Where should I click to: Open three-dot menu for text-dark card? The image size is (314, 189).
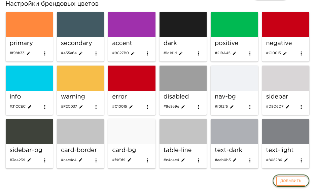pos(250,160)
